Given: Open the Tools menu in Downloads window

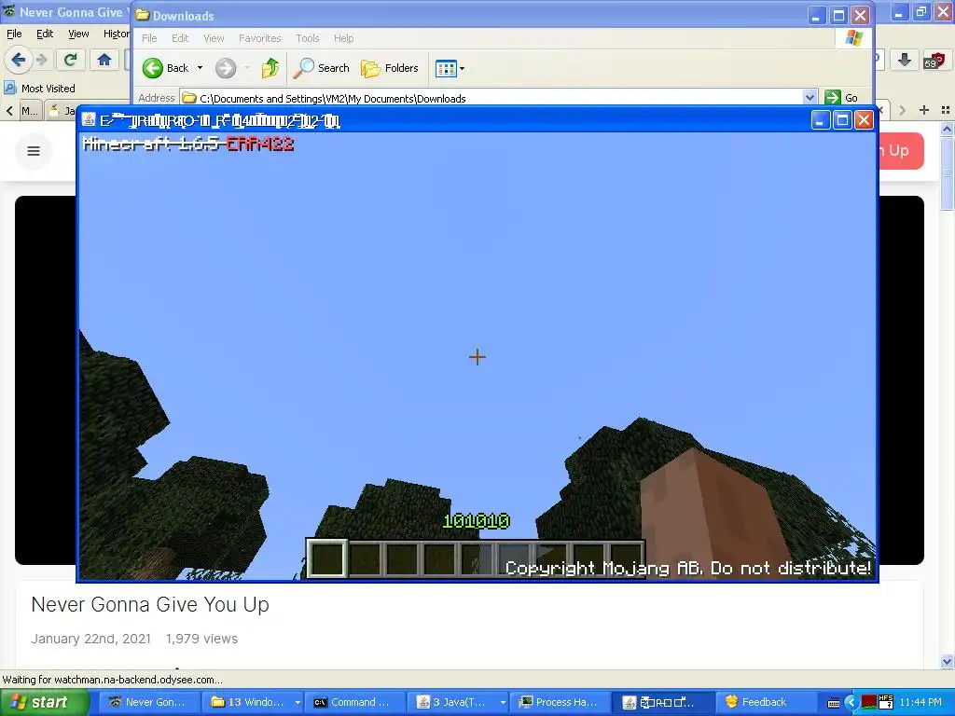Looking at the screenshot, I should tap(308, 38).
